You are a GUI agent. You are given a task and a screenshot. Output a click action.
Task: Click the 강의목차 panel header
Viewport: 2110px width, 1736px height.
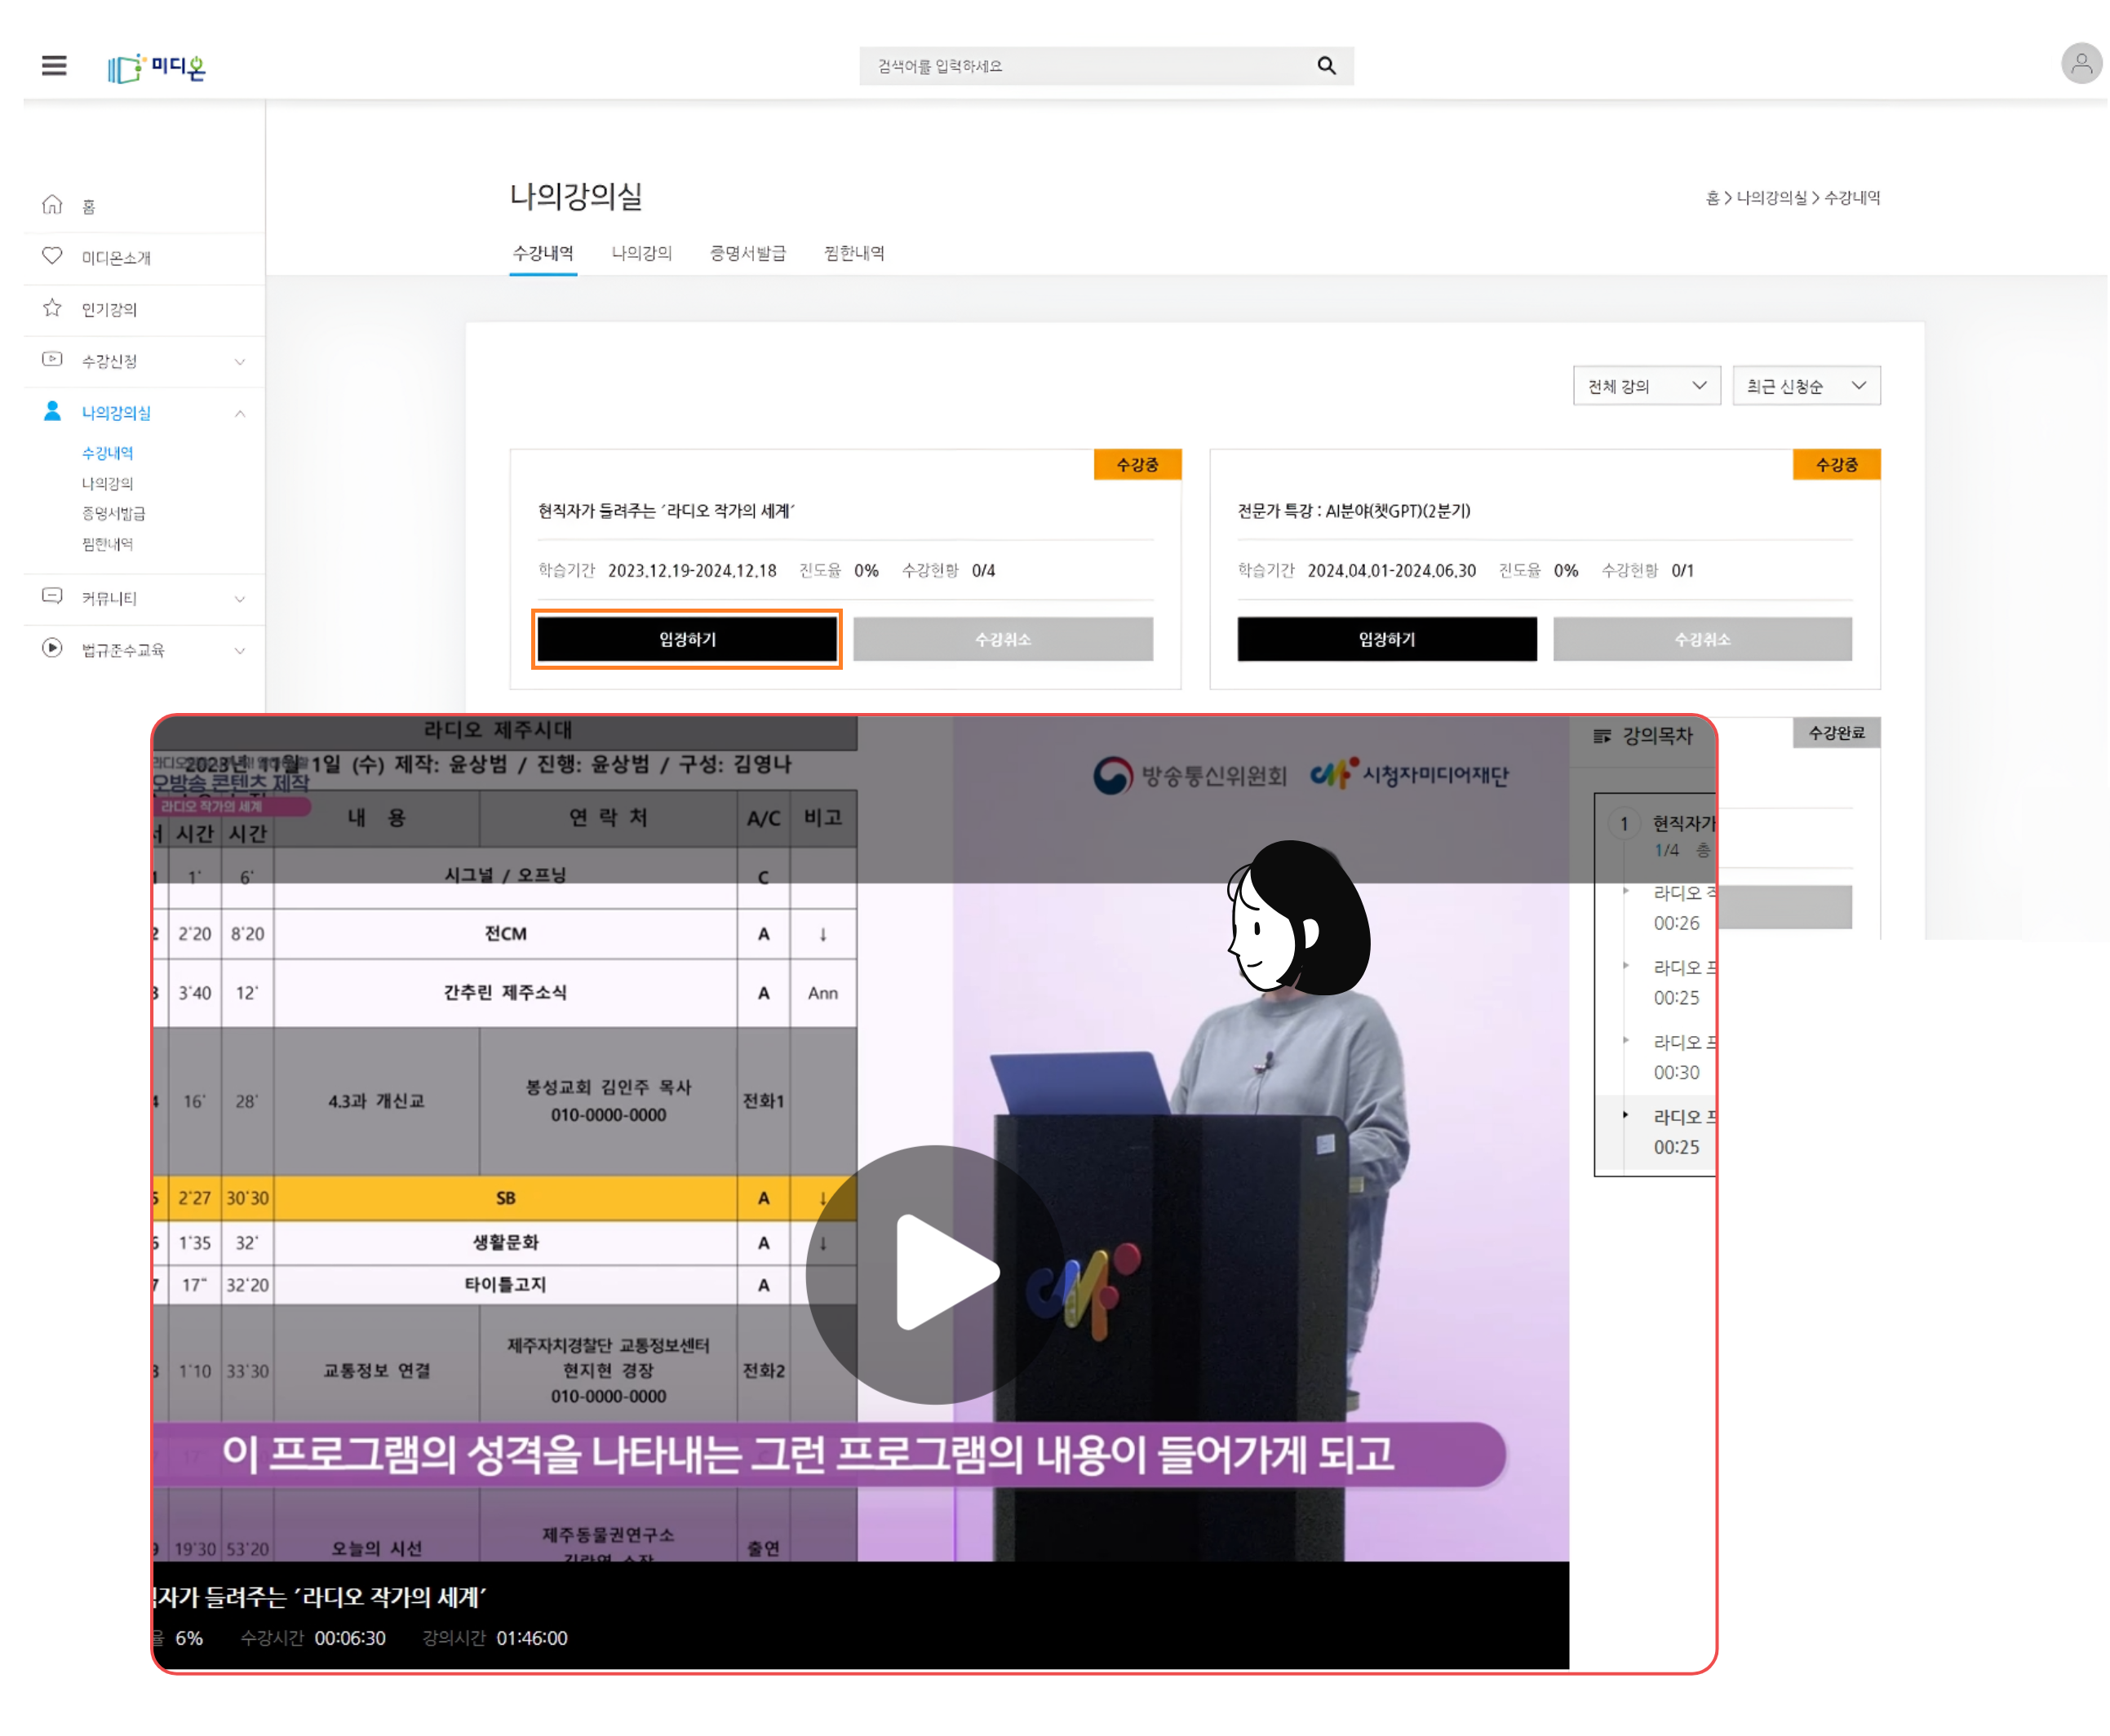[x=1644, y=737]
